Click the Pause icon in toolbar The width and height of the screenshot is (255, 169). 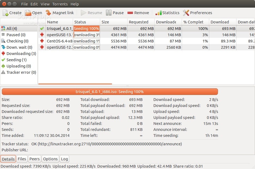[x=109, y=13]
